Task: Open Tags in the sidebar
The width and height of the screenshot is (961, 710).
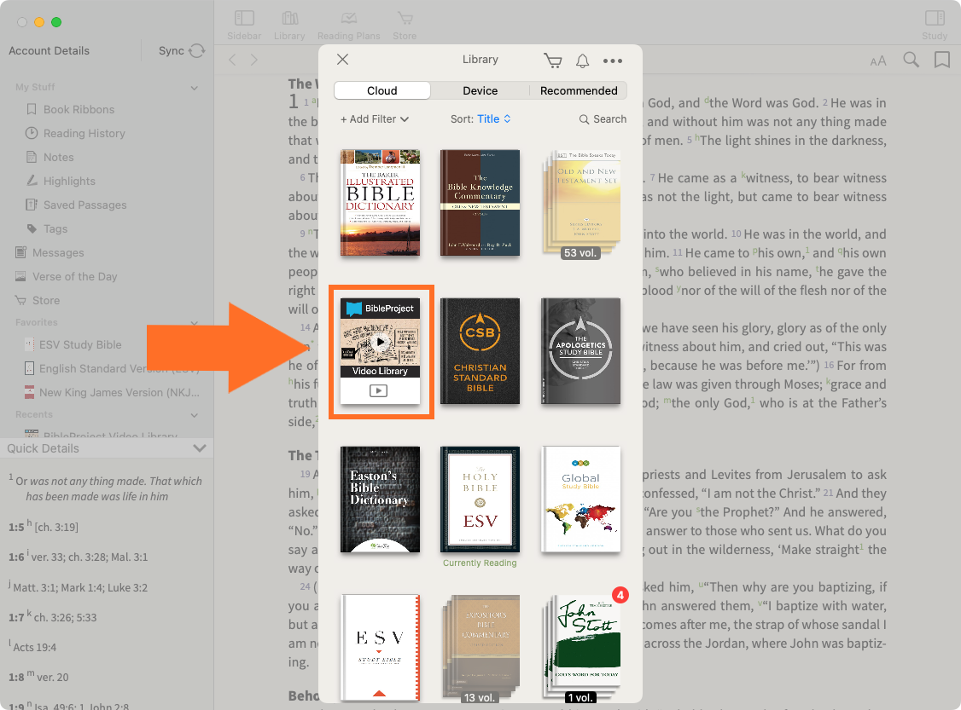Action: (x=55, y=229)
